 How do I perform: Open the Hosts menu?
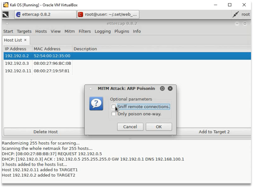pos(41,31)
